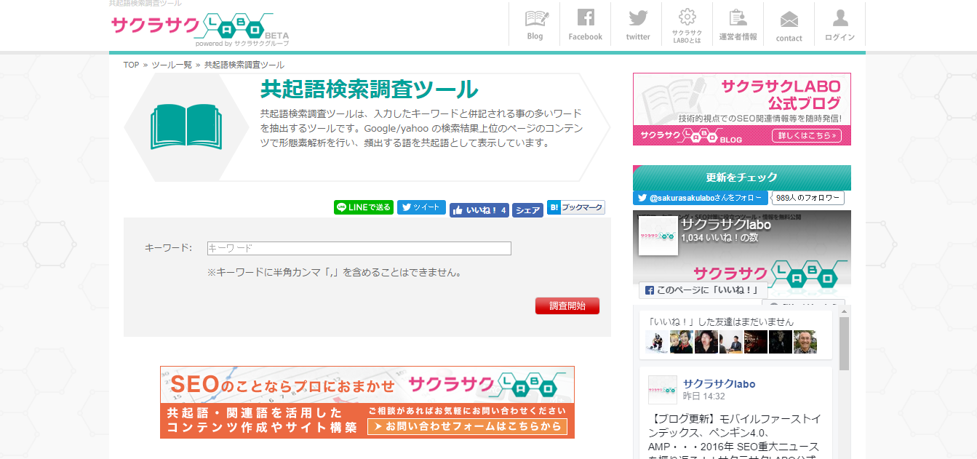The height and width of the screenshot is (459, 977).
Task: Click the サクラサクLABO BETA logo
Action: pos(200,29)
